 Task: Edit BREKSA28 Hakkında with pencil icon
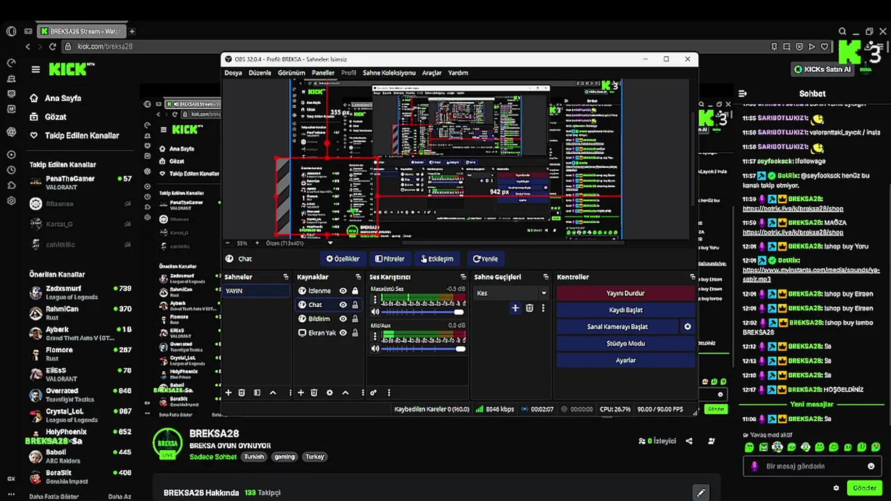[x=701, y=493]
